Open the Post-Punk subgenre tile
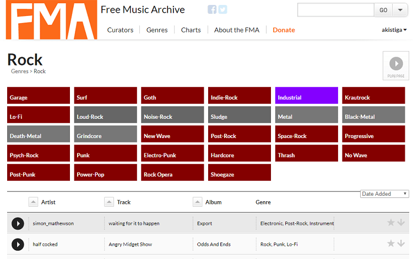Screen dimensions: 413x259 pyautogui.click(x=39, y=172)
